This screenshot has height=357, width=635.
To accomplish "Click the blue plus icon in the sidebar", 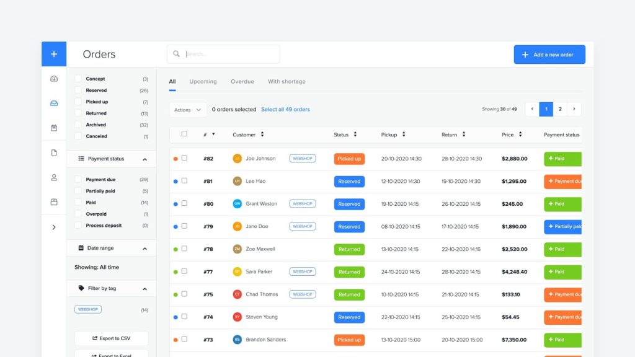I will pos(54,54).
